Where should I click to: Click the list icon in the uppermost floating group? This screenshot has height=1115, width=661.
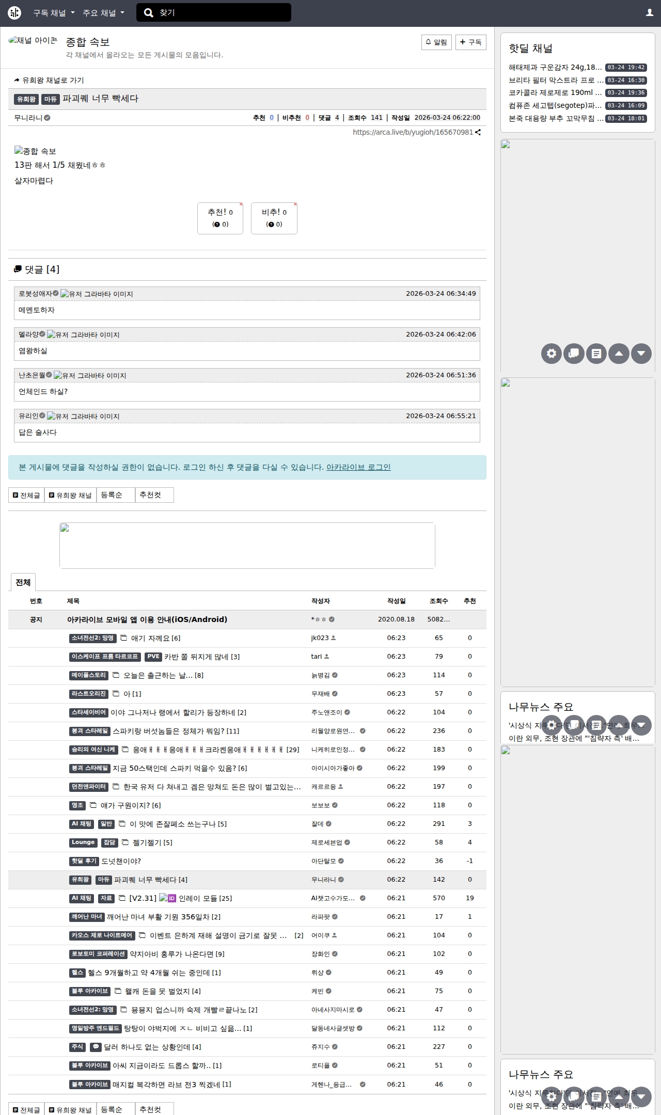pyautogui.click(x=596, y=354)
